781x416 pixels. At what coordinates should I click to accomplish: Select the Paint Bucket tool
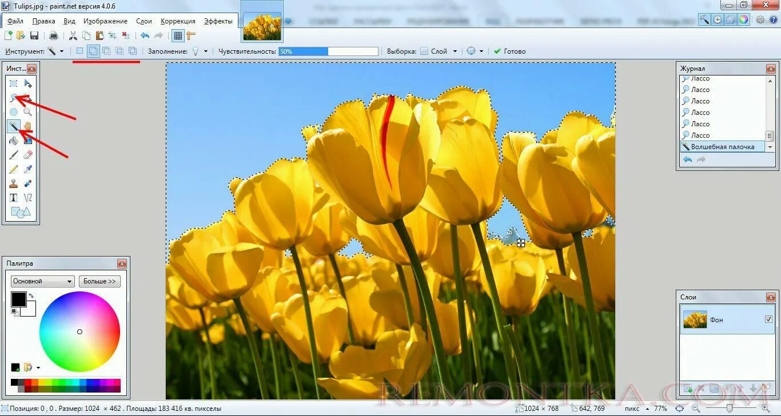14,141
